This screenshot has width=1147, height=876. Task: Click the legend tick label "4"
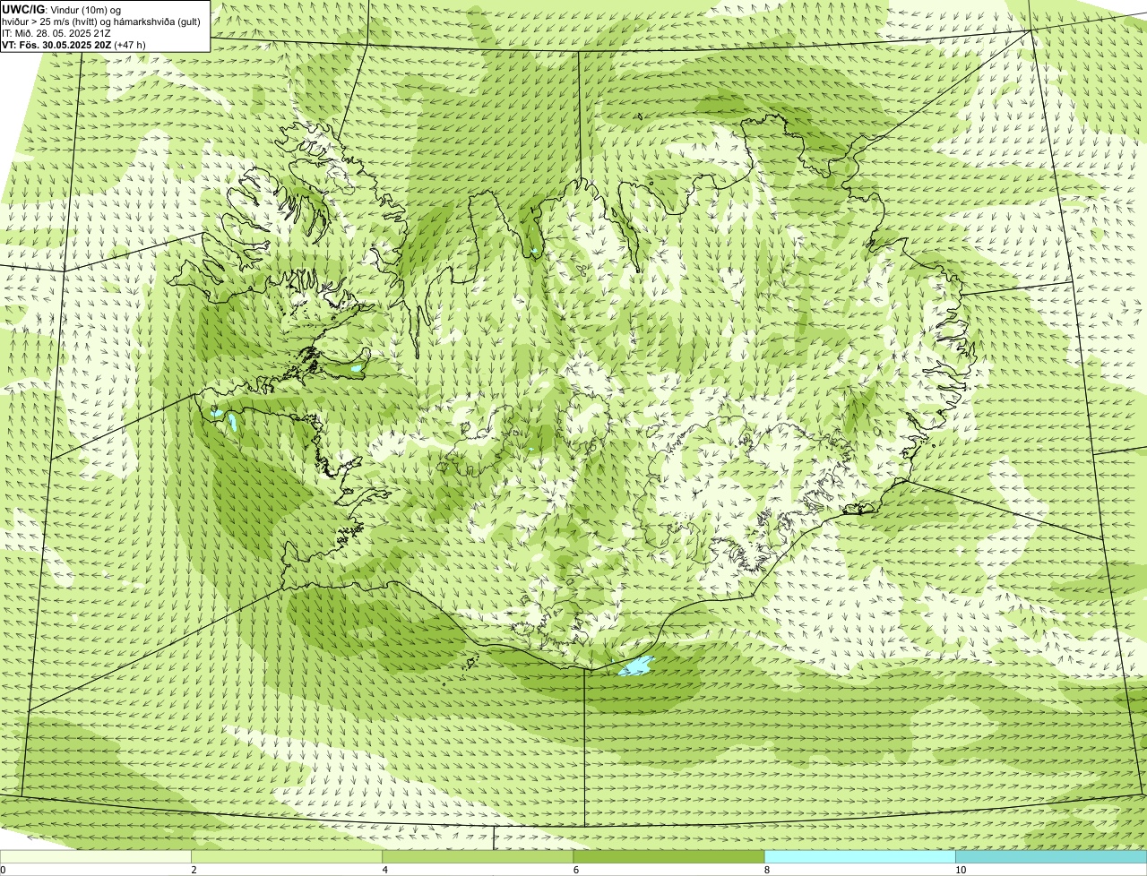[384, 870]
